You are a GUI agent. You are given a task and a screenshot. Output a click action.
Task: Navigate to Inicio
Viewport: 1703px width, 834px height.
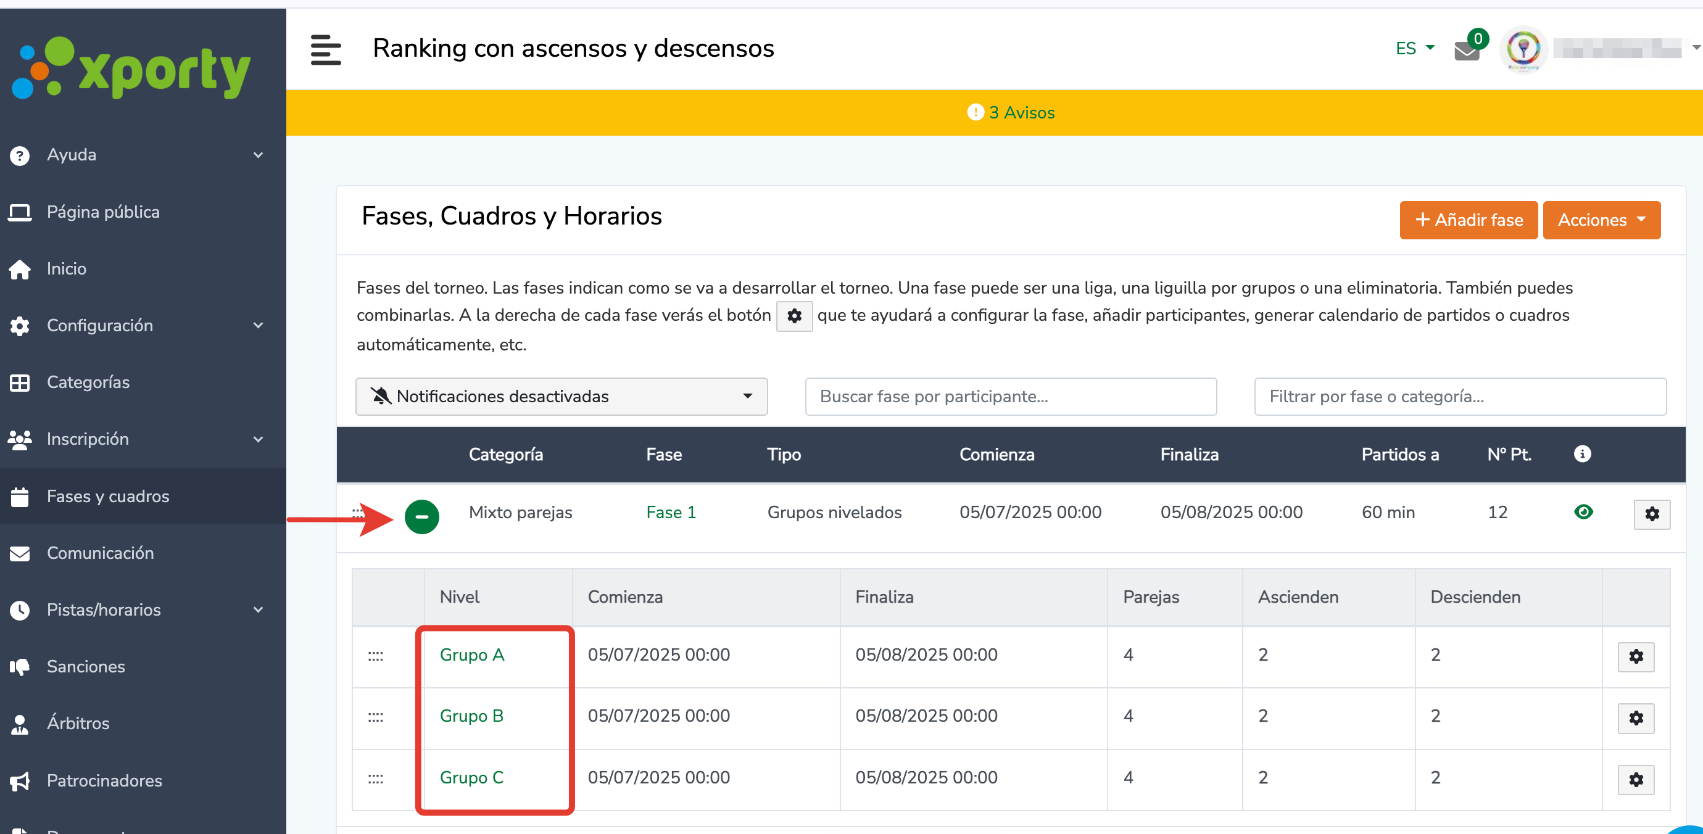tap(66, 269)
